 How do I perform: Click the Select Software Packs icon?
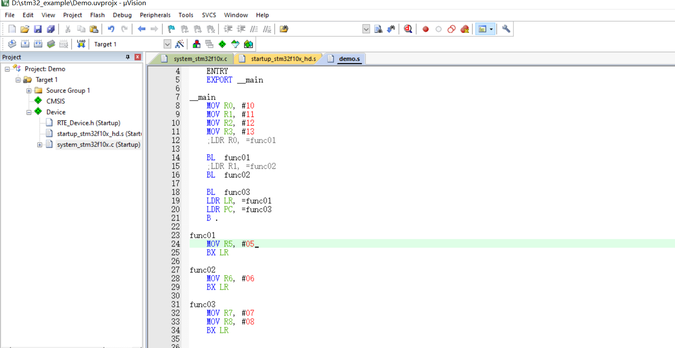coord(235,44)
